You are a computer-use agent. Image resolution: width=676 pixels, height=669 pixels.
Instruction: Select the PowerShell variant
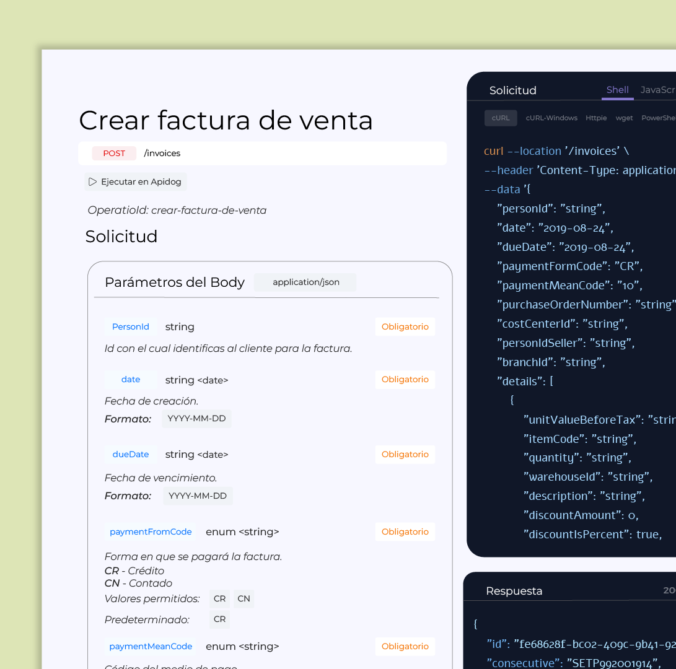coord(658,118)
